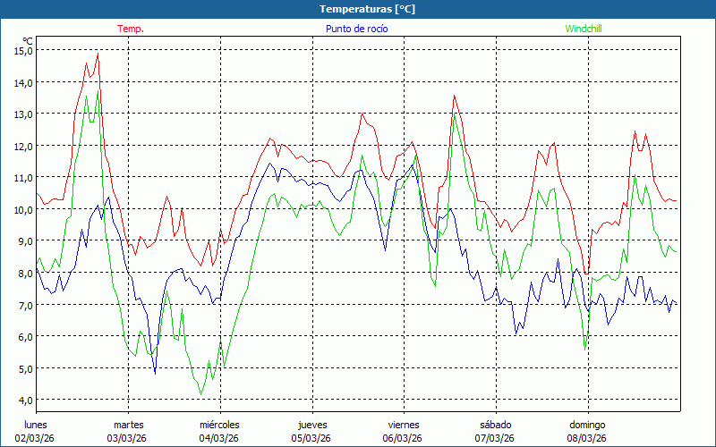Select the "lunes" day label

[x=36, y=425]
